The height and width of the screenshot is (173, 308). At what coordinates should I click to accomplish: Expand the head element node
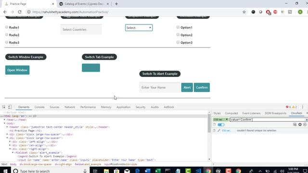(4, 120)
